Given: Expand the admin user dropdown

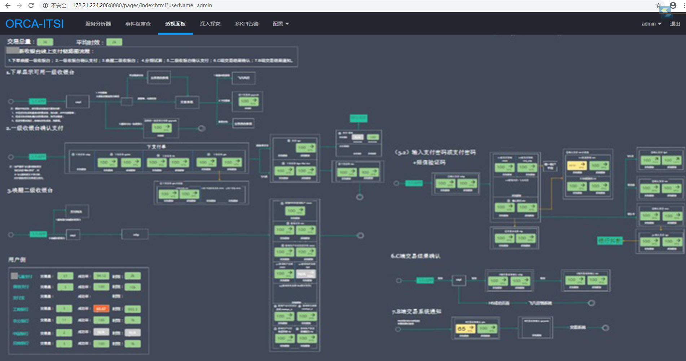Looking at the screenshot, I should 651,24.
